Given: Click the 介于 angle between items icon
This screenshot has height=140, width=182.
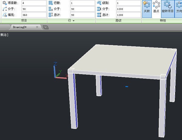Looking at the screenshot, I should (4, 9).
